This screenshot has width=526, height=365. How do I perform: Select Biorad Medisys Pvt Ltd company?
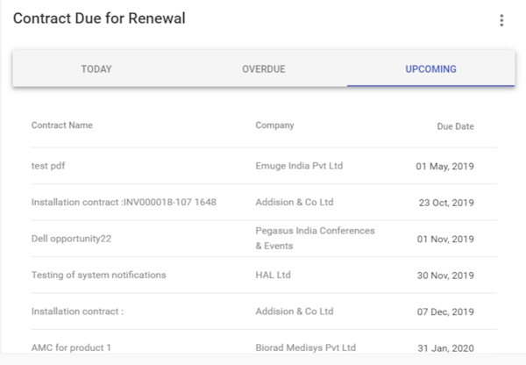point(305,347)
